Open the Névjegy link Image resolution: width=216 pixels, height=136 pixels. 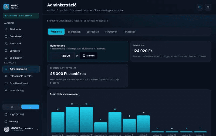pyautogui.click(x=21, y=121)
